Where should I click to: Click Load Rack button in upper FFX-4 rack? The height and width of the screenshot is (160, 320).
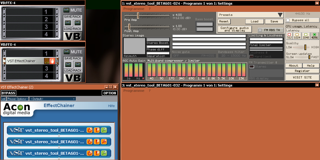coord(77,23)
